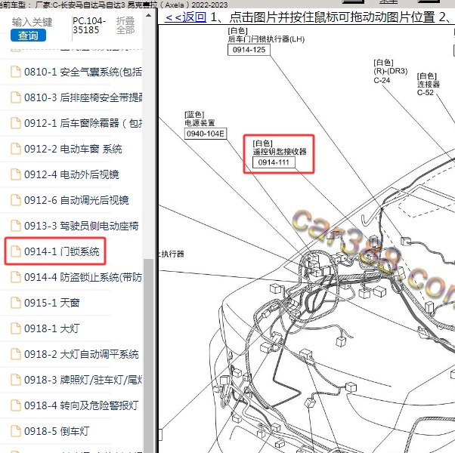The image size is (455, 453).
Task: Click document icon beside 0810-1
Action: [x=16, y=72]
